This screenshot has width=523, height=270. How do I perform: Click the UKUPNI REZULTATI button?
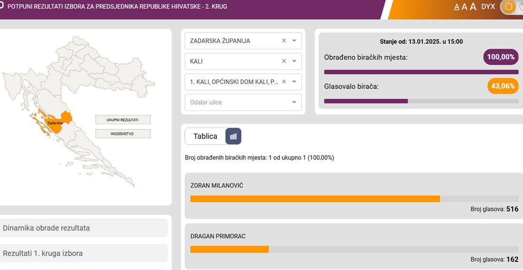coord(123,120)
